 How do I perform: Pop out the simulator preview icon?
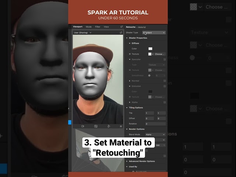(x=121, y=33)
